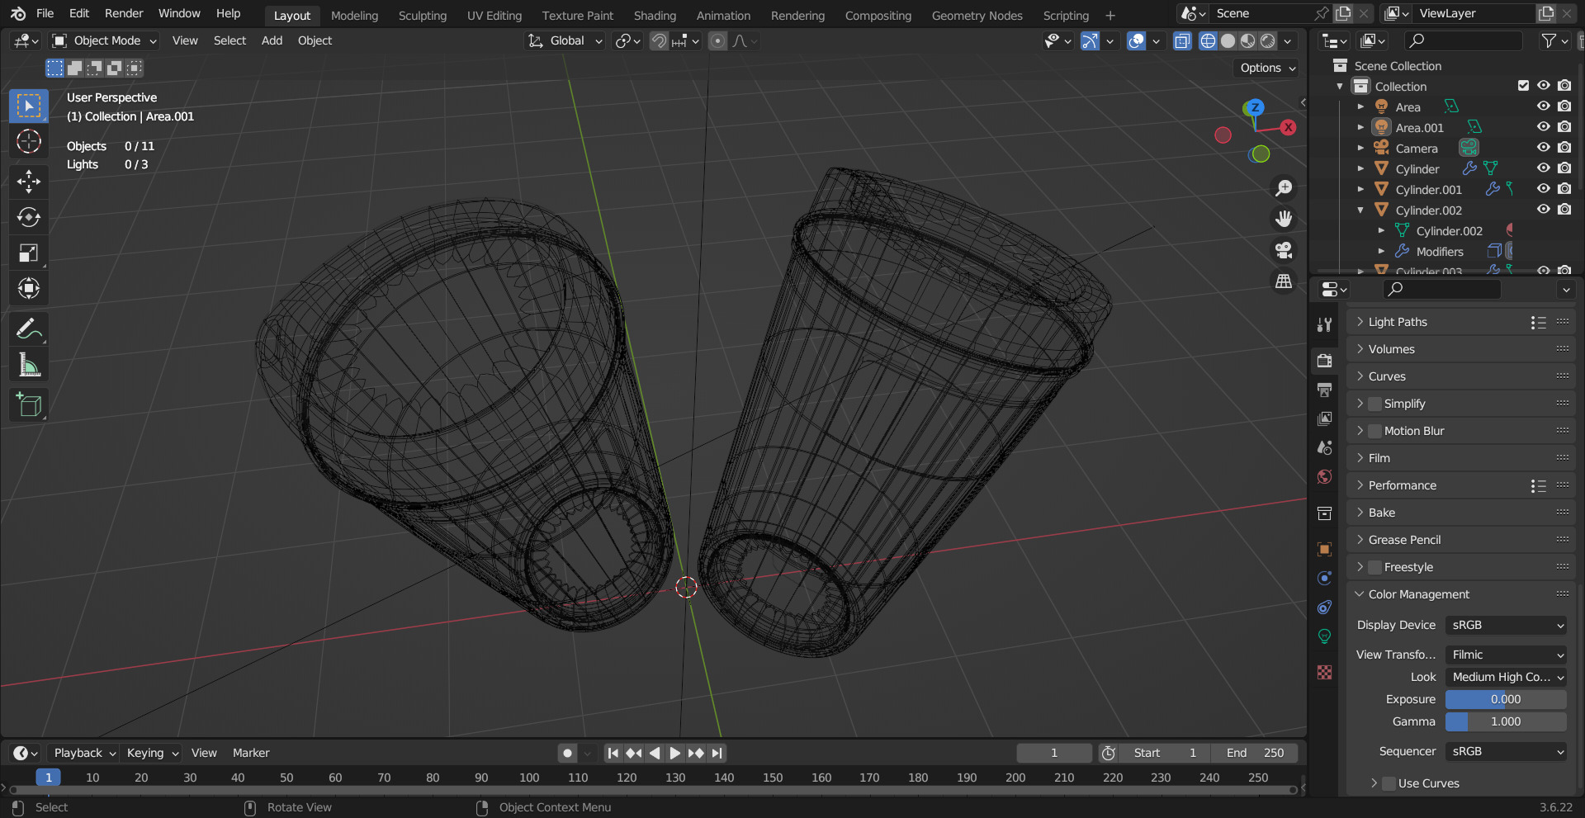Click the Options button in viewport
Image resolution: width=1585 pixels, height=818 pixels.
click(1267, 68)
